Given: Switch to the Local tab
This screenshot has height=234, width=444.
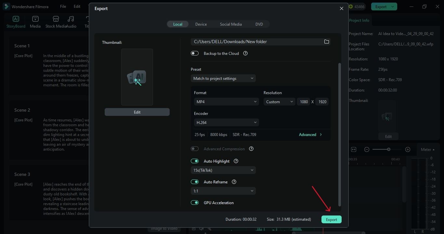Looking at the screenshot, I should coord(178,24).
